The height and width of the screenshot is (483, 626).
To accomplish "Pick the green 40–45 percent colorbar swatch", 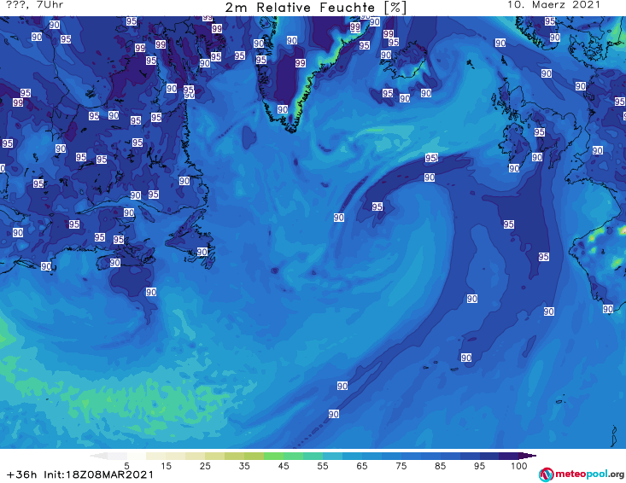I will tap(273, 456).
